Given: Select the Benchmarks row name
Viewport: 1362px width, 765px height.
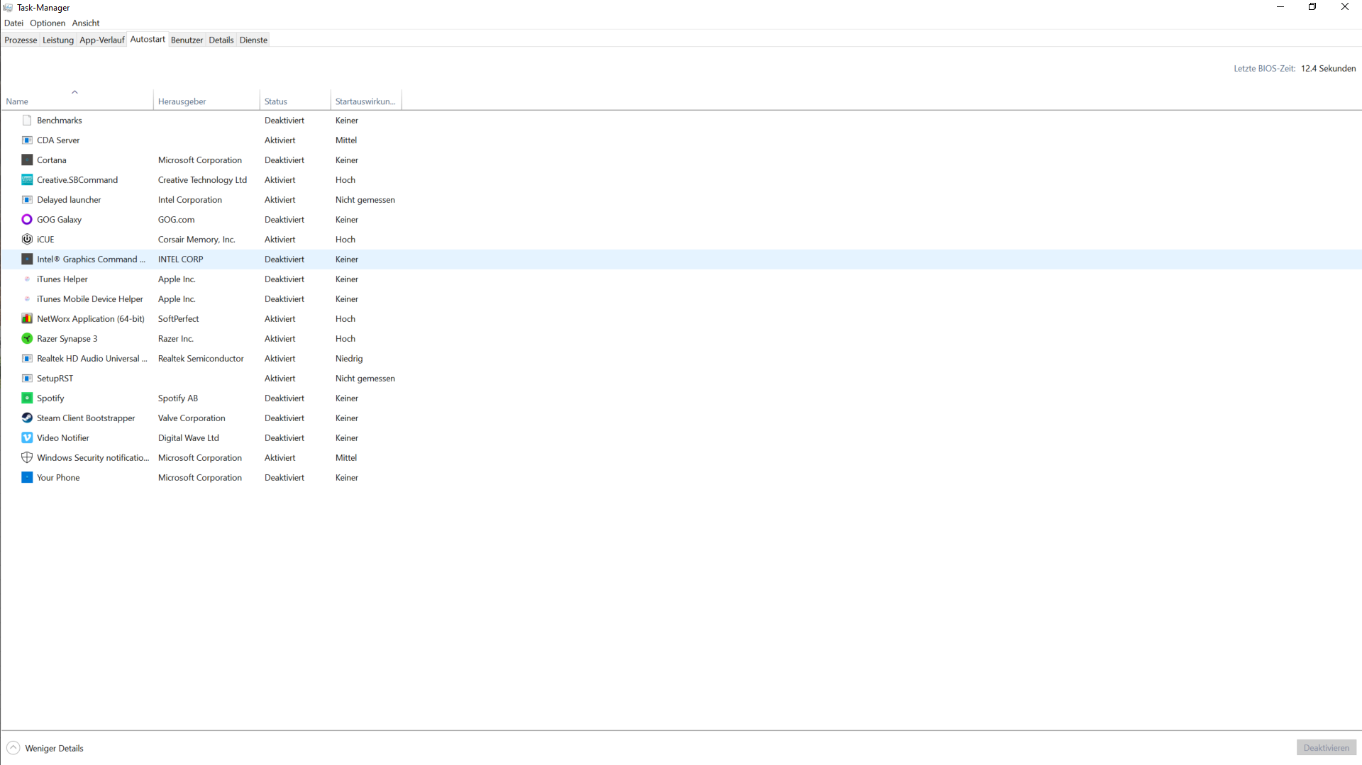Looking at the screenshot, I should [x=60, y=121].
